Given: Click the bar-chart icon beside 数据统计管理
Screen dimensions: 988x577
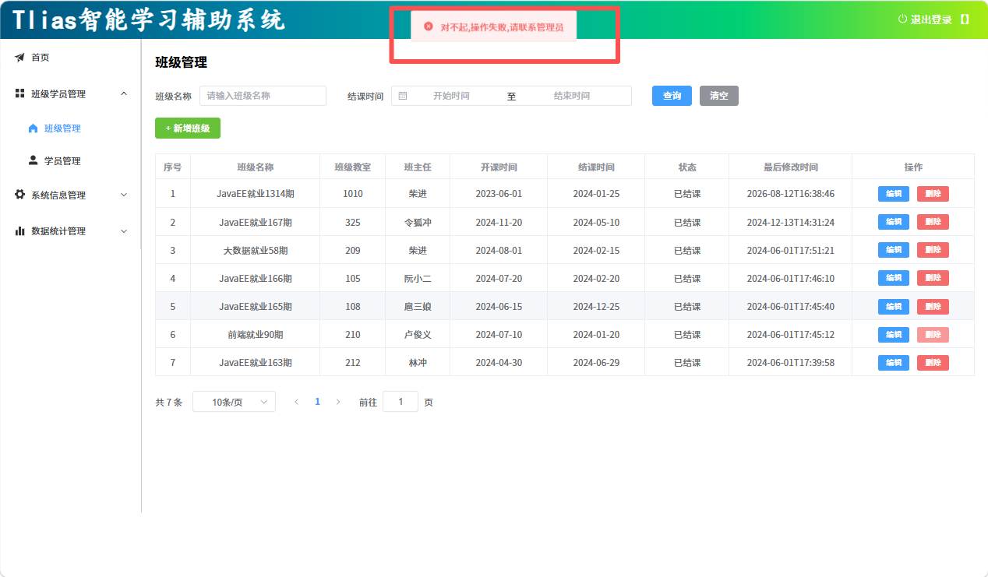Looking at the screenshot, I should [19, 230].
